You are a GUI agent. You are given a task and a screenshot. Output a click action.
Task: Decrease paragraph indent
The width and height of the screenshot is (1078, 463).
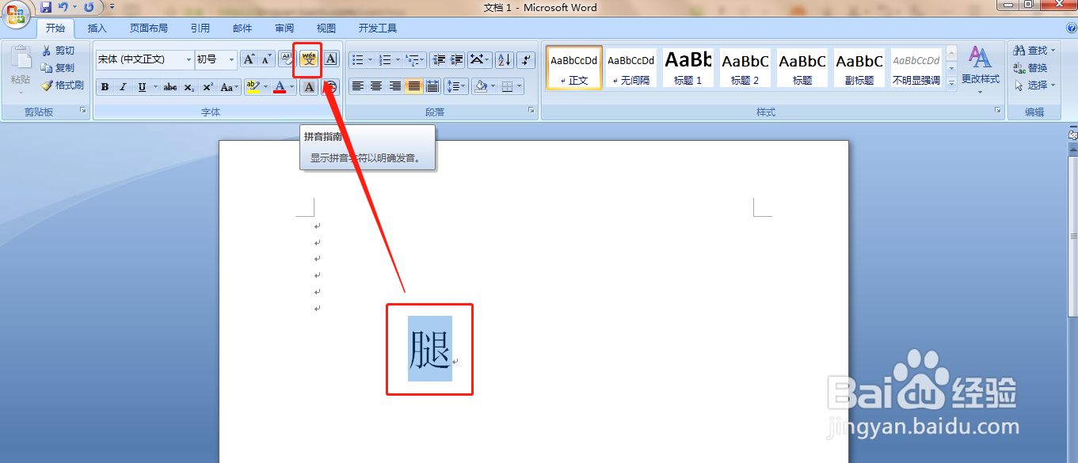point(438,59)
